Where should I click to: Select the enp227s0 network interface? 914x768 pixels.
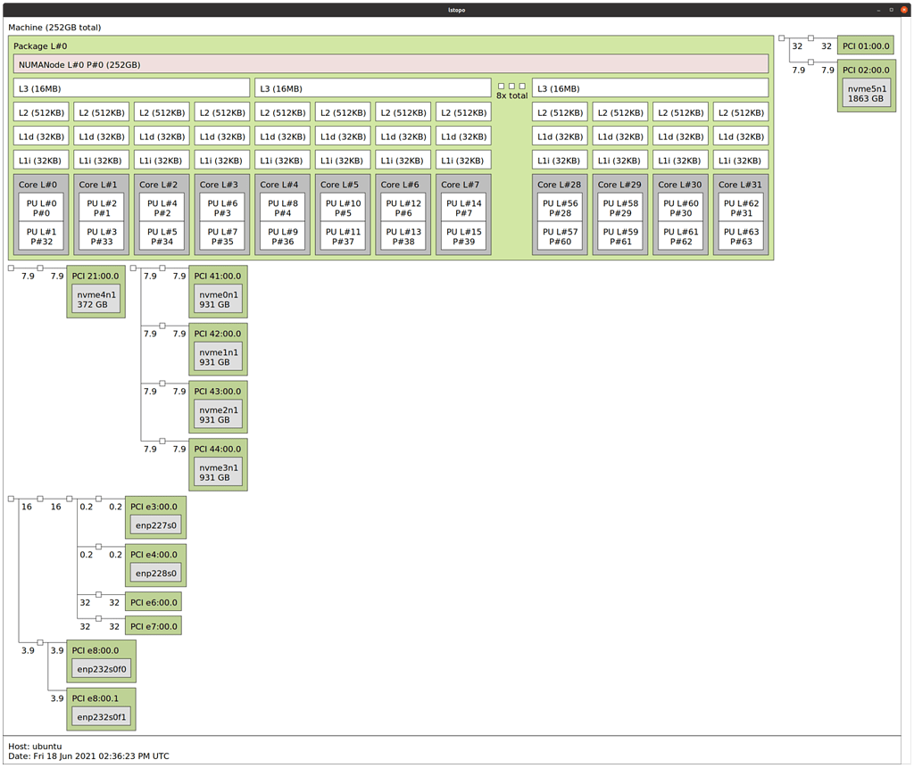[156, 525]
